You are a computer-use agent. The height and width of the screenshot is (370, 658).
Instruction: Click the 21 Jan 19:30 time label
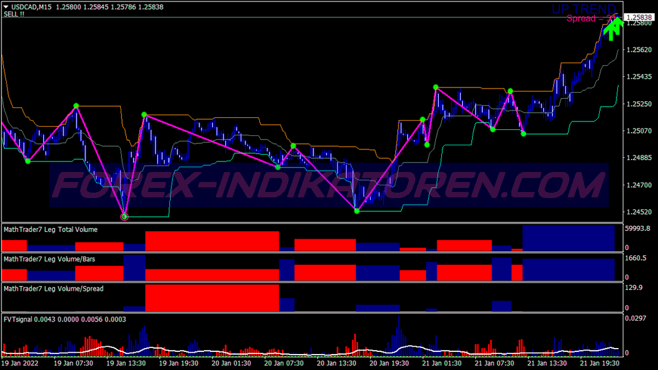(x=599, y=363)
